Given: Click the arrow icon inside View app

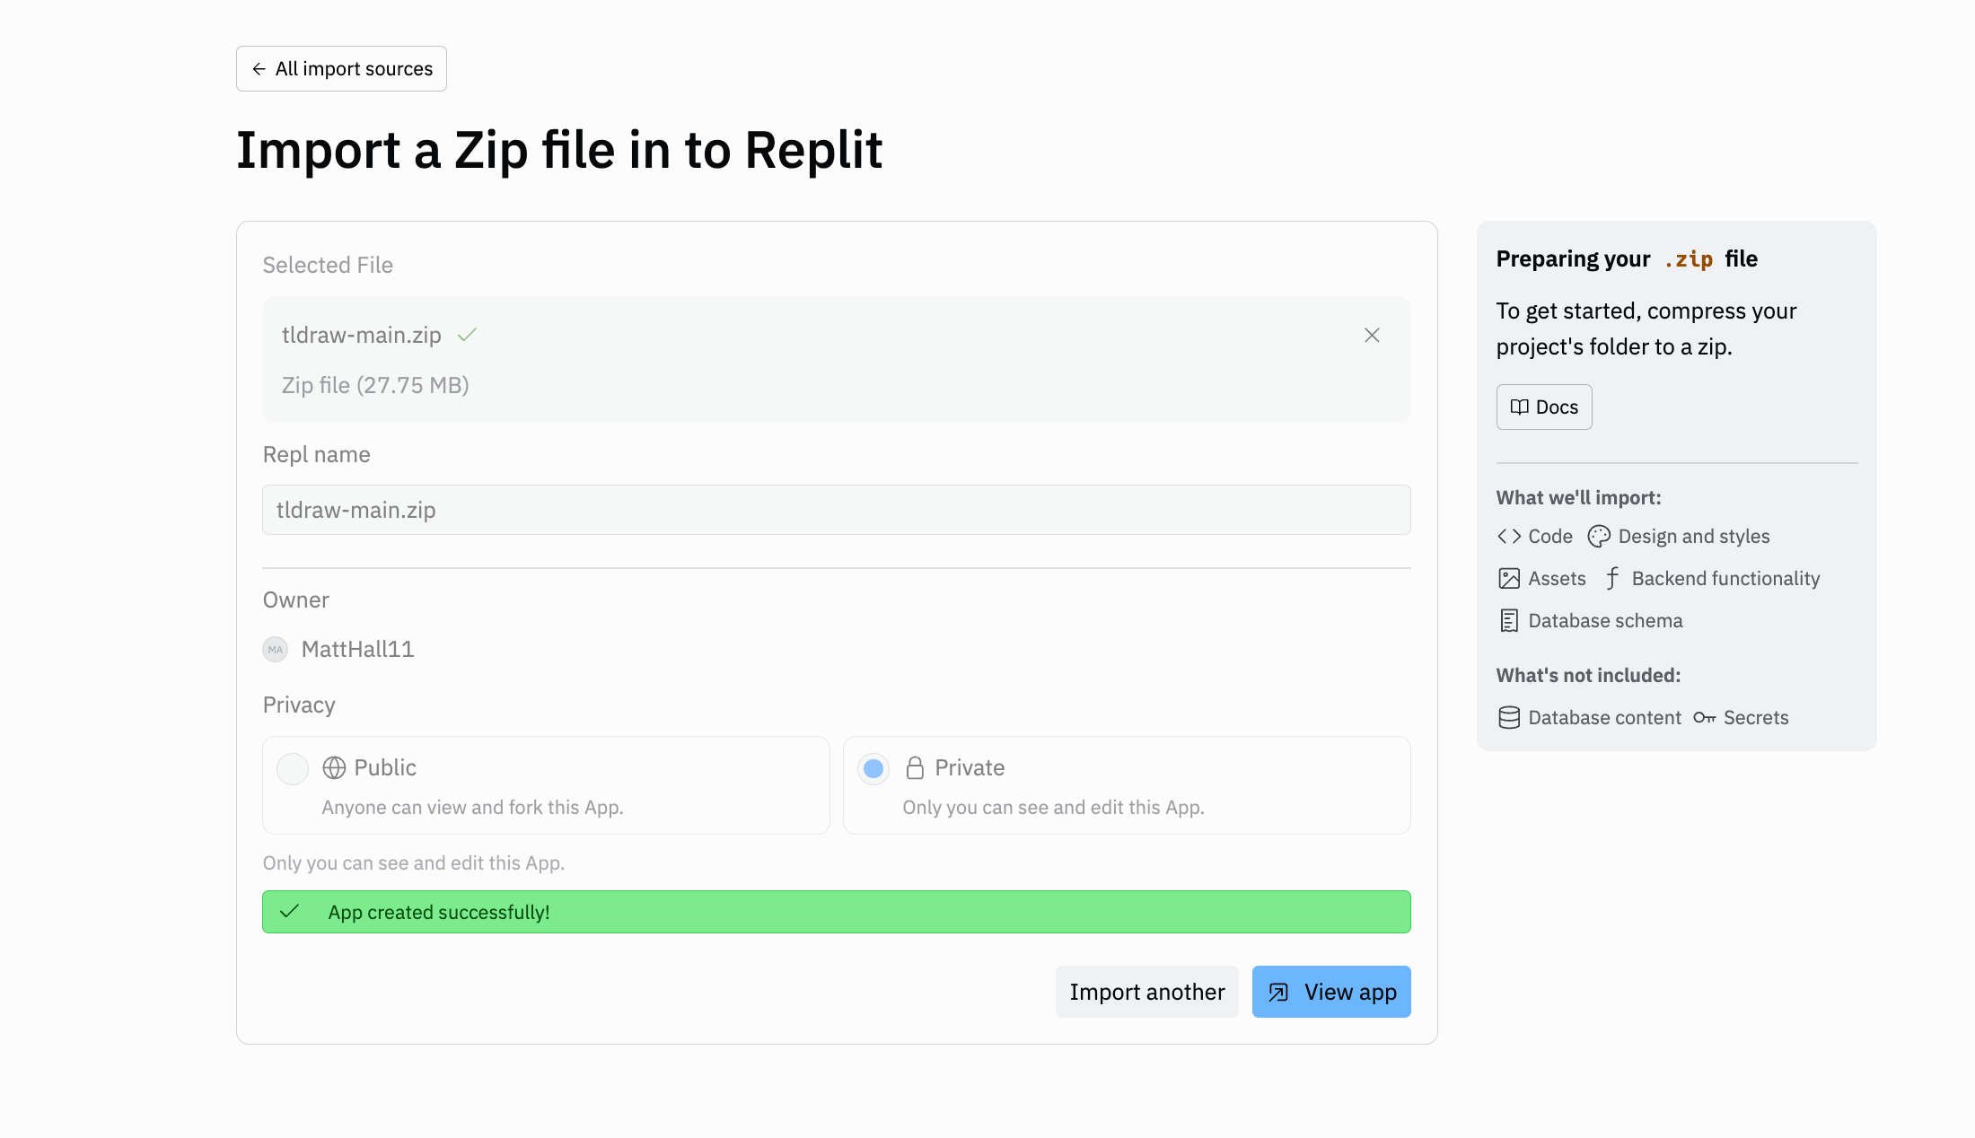Looking at the screenshot, I should 1278,992.
